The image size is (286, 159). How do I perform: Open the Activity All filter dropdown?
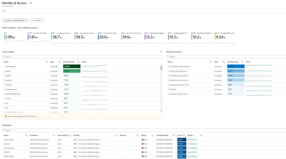36,20
